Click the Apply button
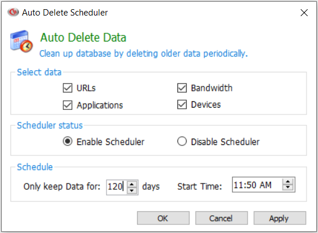318x233 pixels. coord(279,218)
